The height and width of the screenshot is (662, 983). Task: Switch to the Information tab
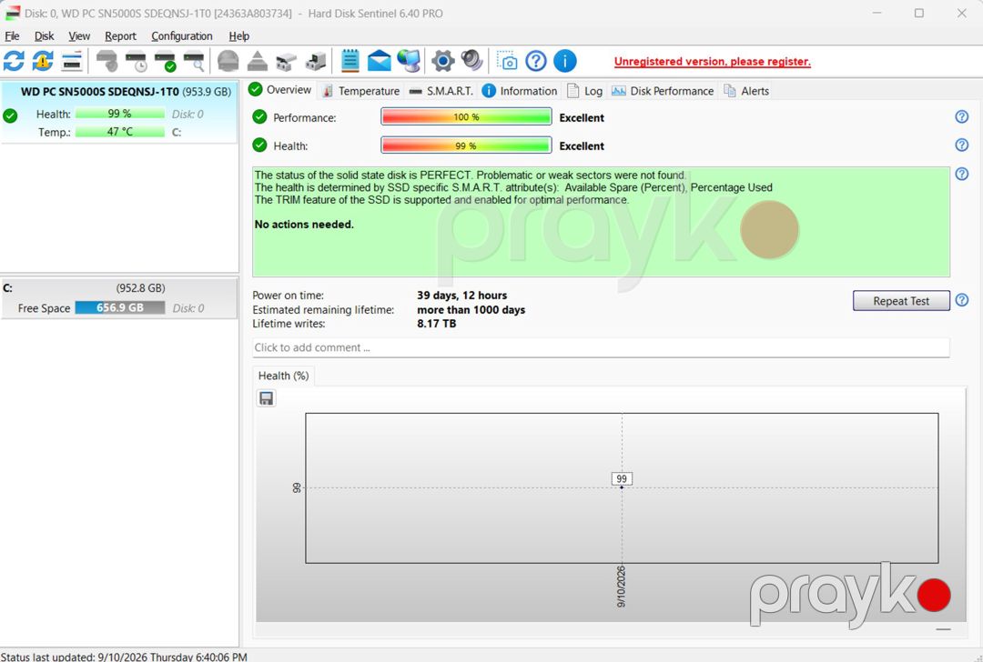click(520, 91)
